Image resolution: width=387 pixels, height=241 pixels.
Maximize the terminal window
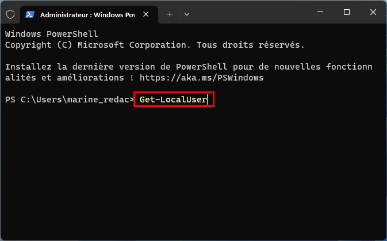pos(347,12)
